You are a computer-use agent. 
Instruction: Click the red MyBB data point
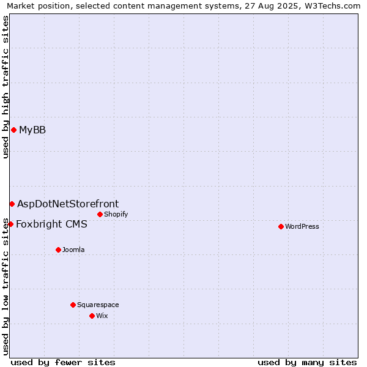click(14, 130)
